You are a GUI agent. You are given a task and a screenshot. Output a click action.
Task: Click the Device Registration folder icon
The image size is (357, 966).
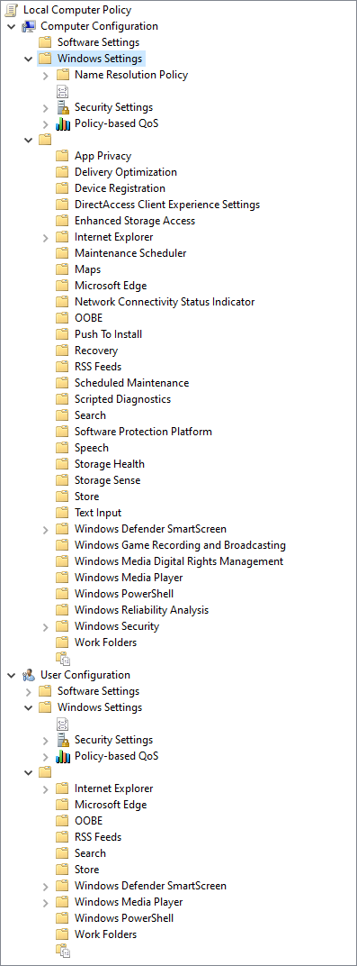pyautogui.click(x=62, y=188)
